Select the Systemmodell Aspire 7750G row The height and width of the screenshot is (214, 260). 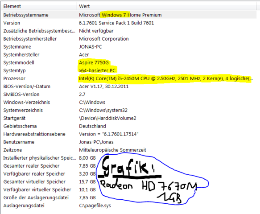[x=129, y=63]
